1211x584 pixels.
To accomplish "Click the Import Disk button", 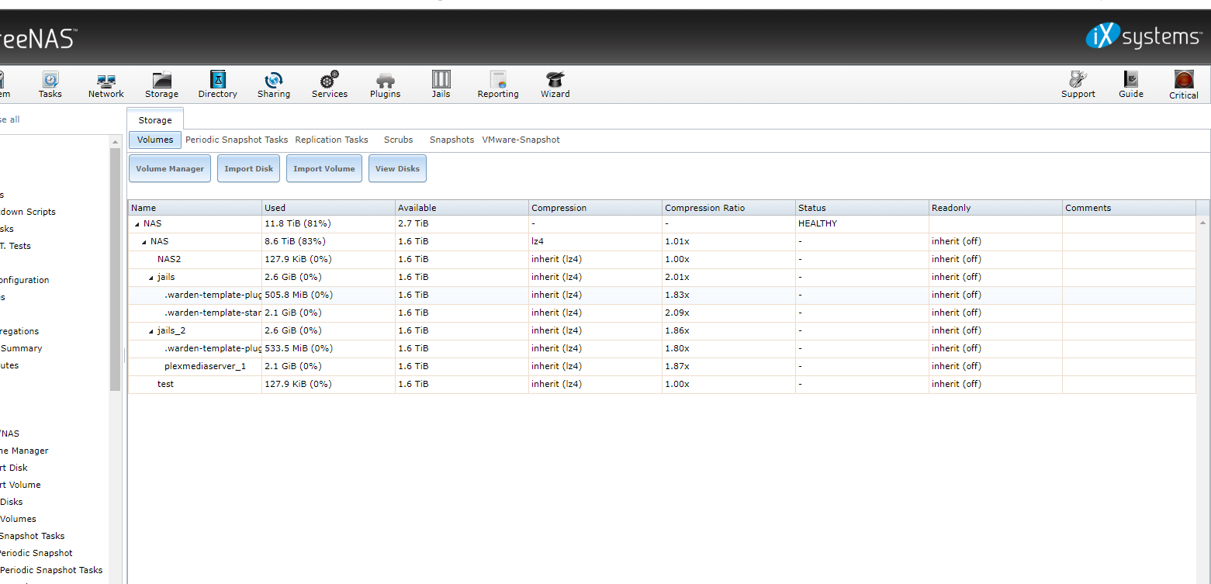I will [248, 168].
